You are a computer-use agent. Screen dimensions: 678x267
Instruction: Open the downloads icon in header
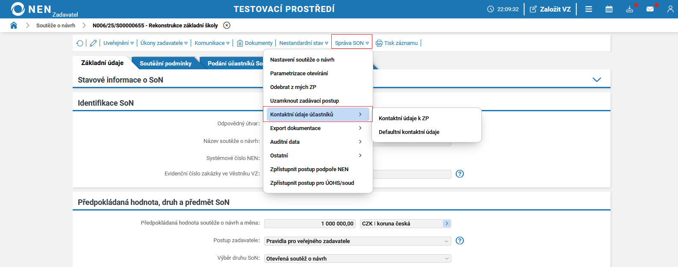click(x=630, y=9)
